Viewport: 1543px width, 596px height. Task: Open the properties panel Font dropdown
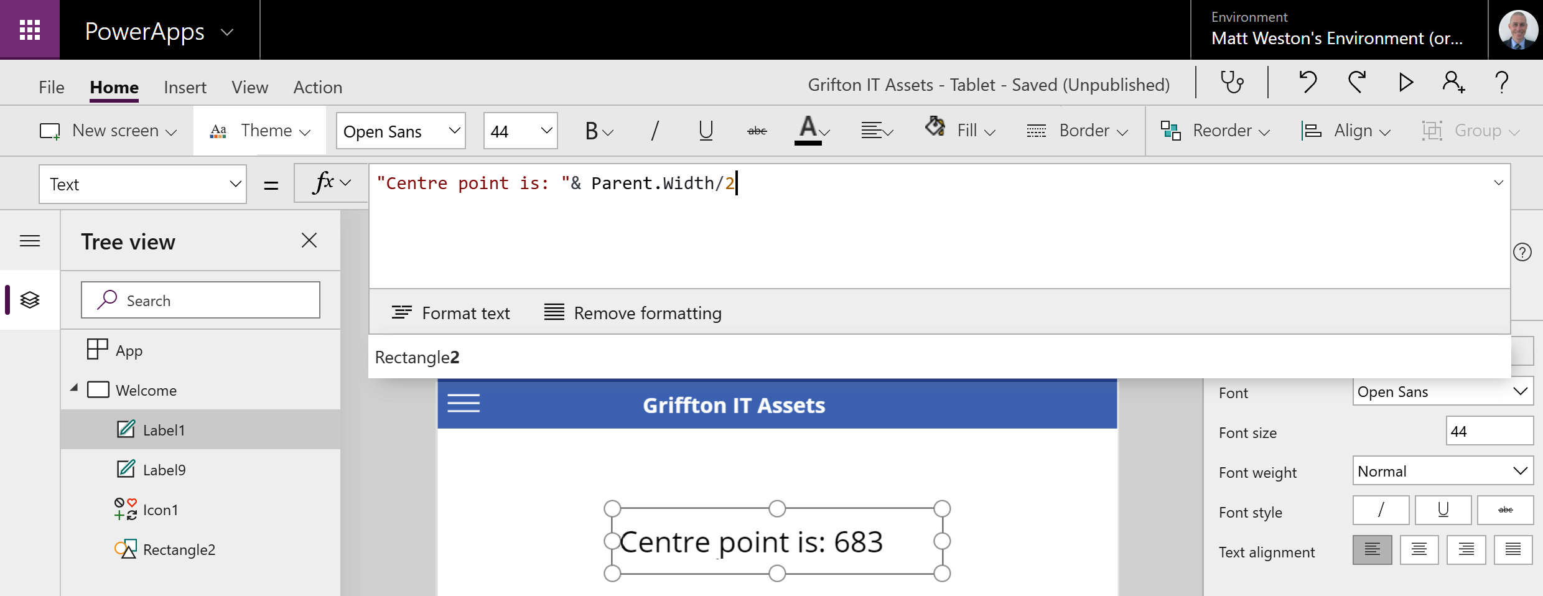1443,391
